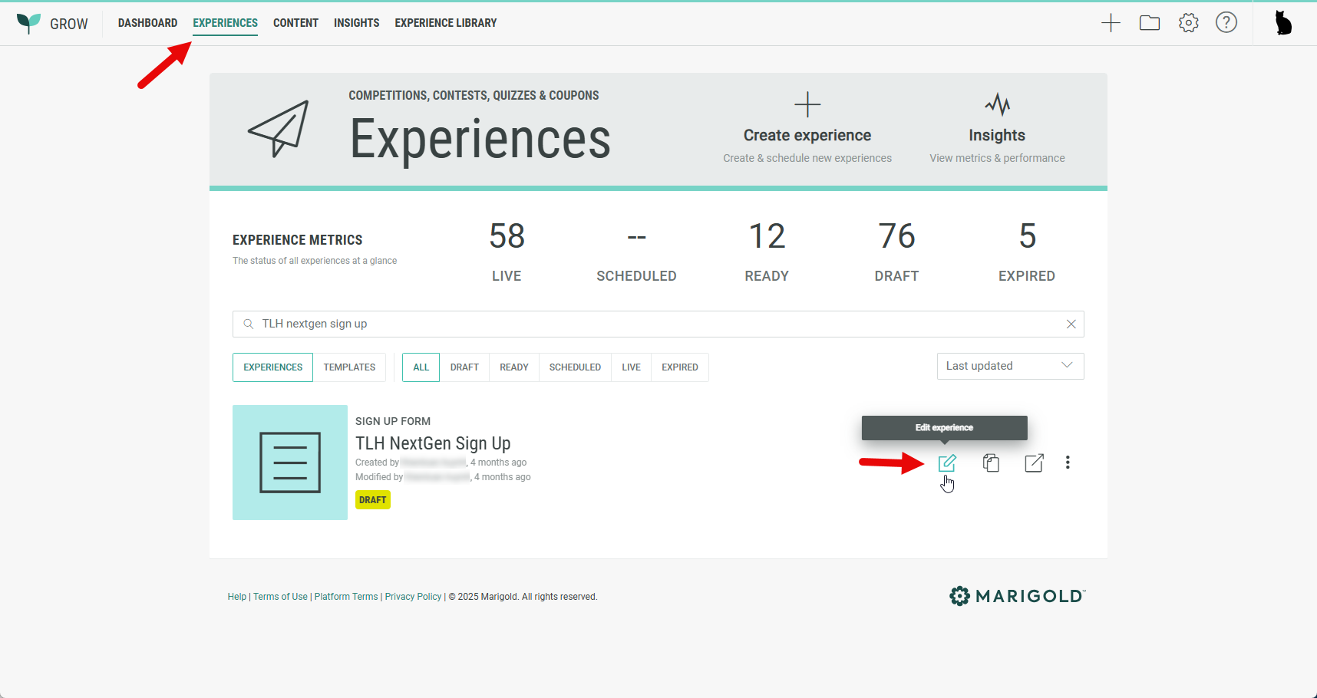
Task: Open the Experience Library menu item
Action: pyautogui.click(x=445, y=23)
